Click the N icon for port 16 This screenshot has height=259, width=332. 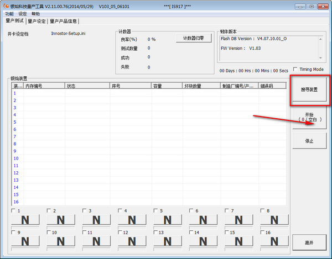[x=275, y=241]
